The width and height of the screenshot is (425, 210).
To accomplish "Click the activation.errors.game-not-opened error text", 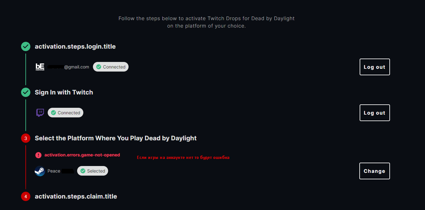I will coord(82,155).
